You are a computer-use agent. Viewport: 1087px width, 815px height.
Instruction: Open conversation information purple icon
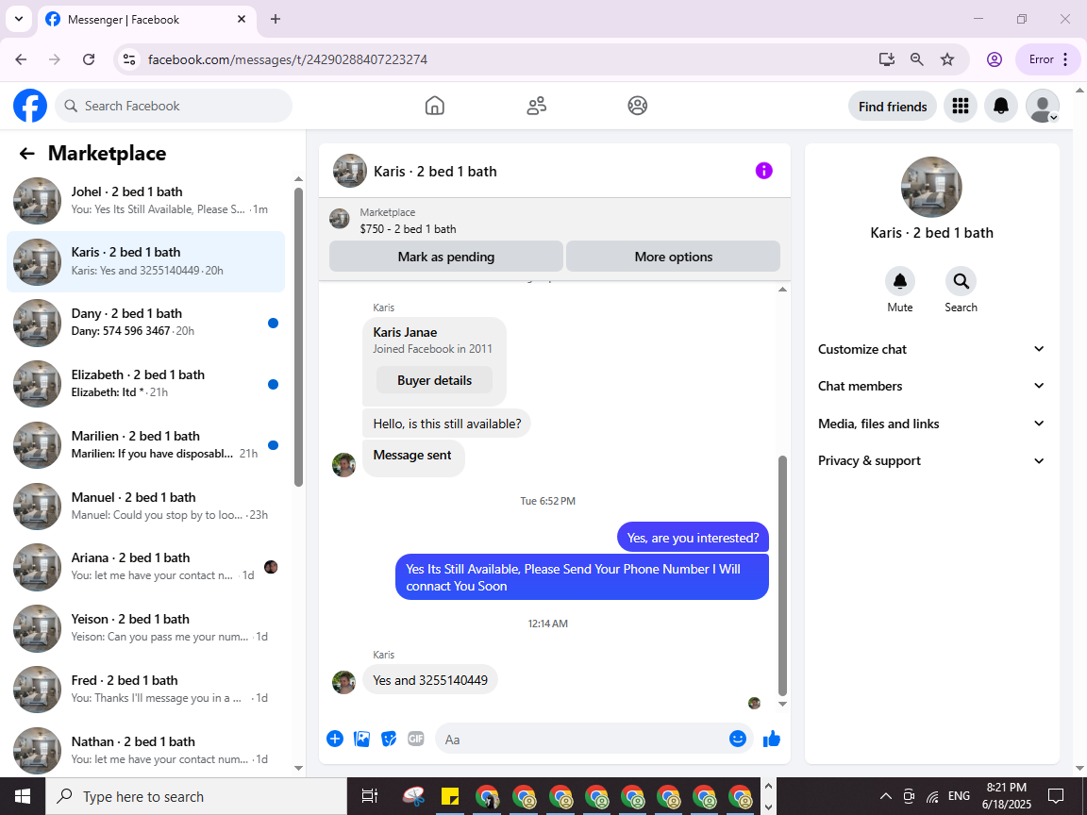(764, 171)
